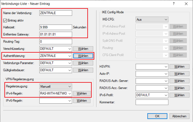Click Wählen button next to Authentifizierung
This screenshot has height=122, width=193.
(83, 56)
